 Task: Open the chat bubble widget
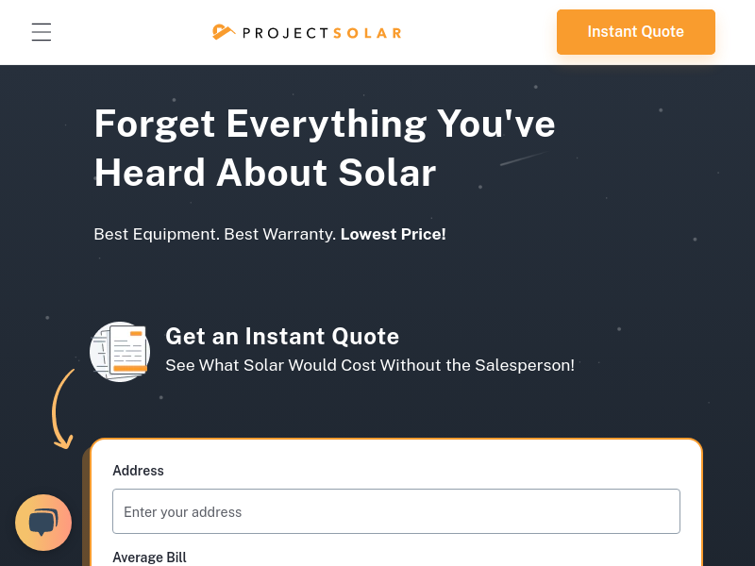(43, 523)
